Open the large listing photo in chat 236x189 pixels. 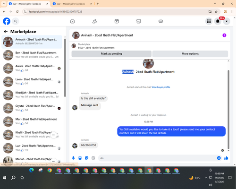(x=148, y=64)
